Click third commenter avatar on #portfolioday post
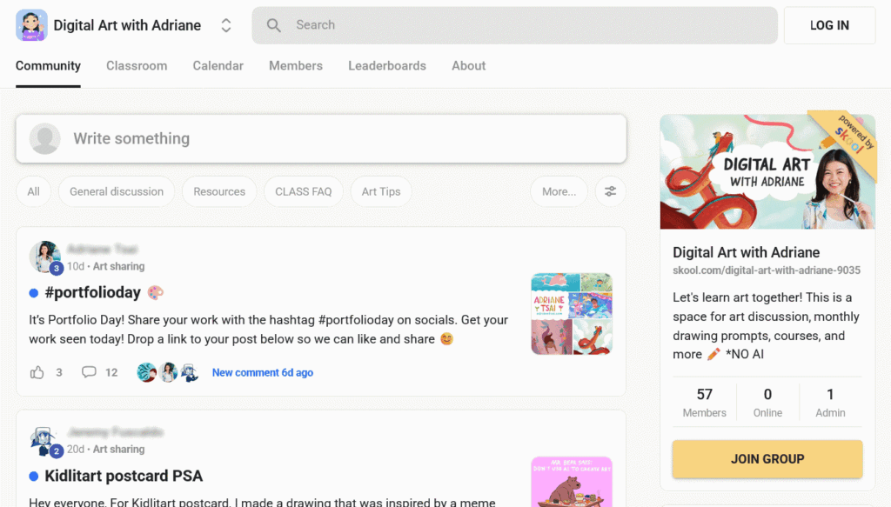Viewport: 891px width, 507px height. point(189,372)
